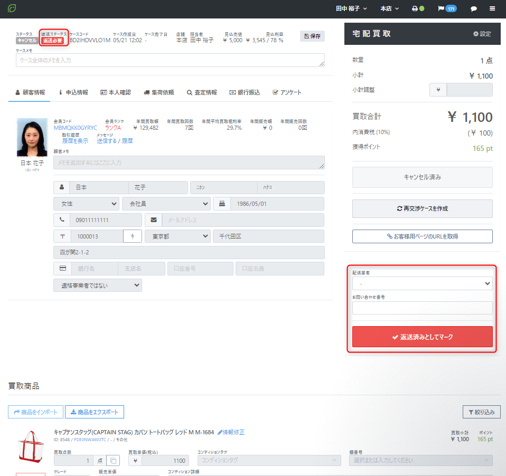506x476 pixels.
Task: Click the yen icon in 小計調整
Action: [x=438, y=90]
